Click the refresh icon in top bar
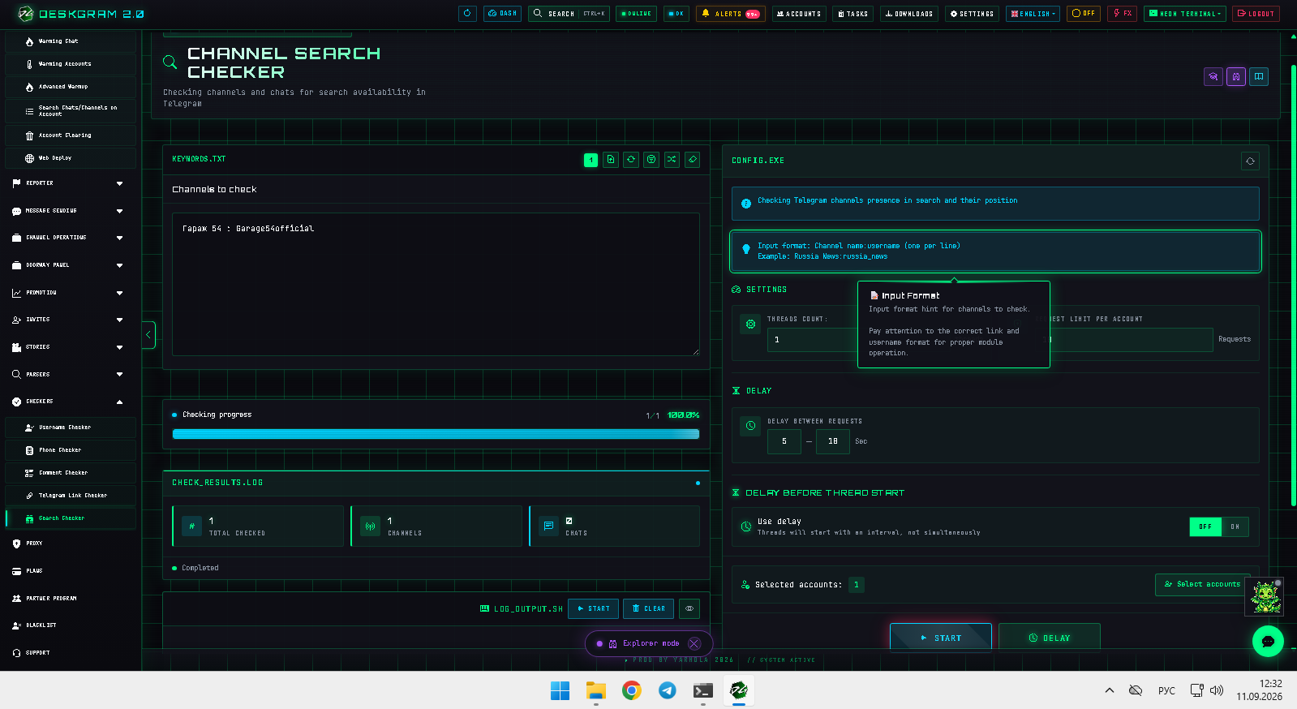1297x709 pixels. 467,14
